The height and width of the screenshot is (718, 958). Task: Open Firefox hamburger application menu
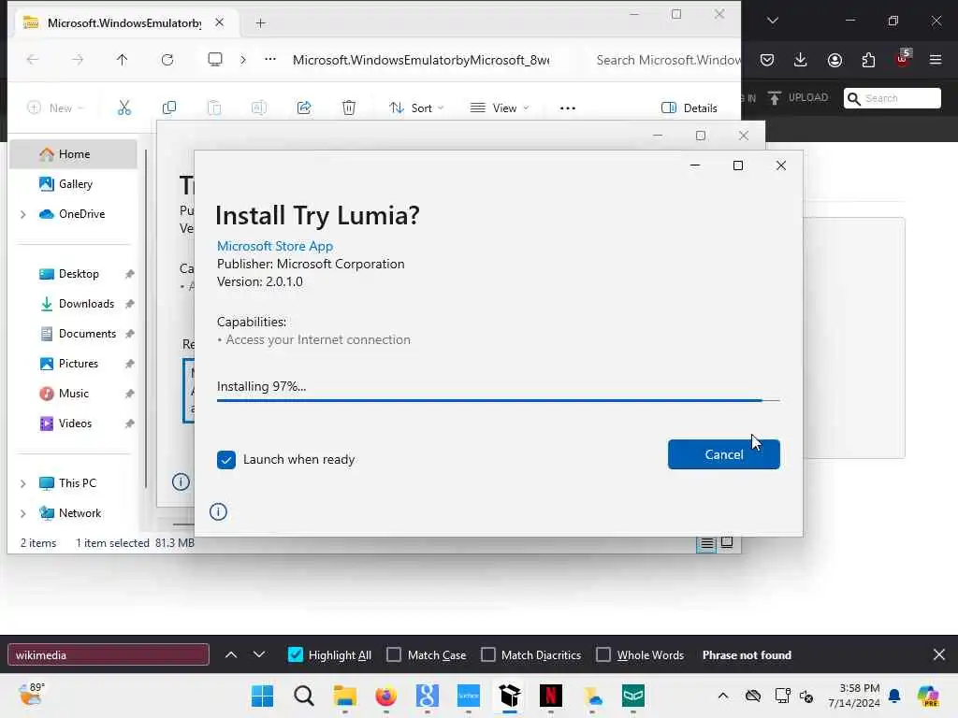point(936,59)
